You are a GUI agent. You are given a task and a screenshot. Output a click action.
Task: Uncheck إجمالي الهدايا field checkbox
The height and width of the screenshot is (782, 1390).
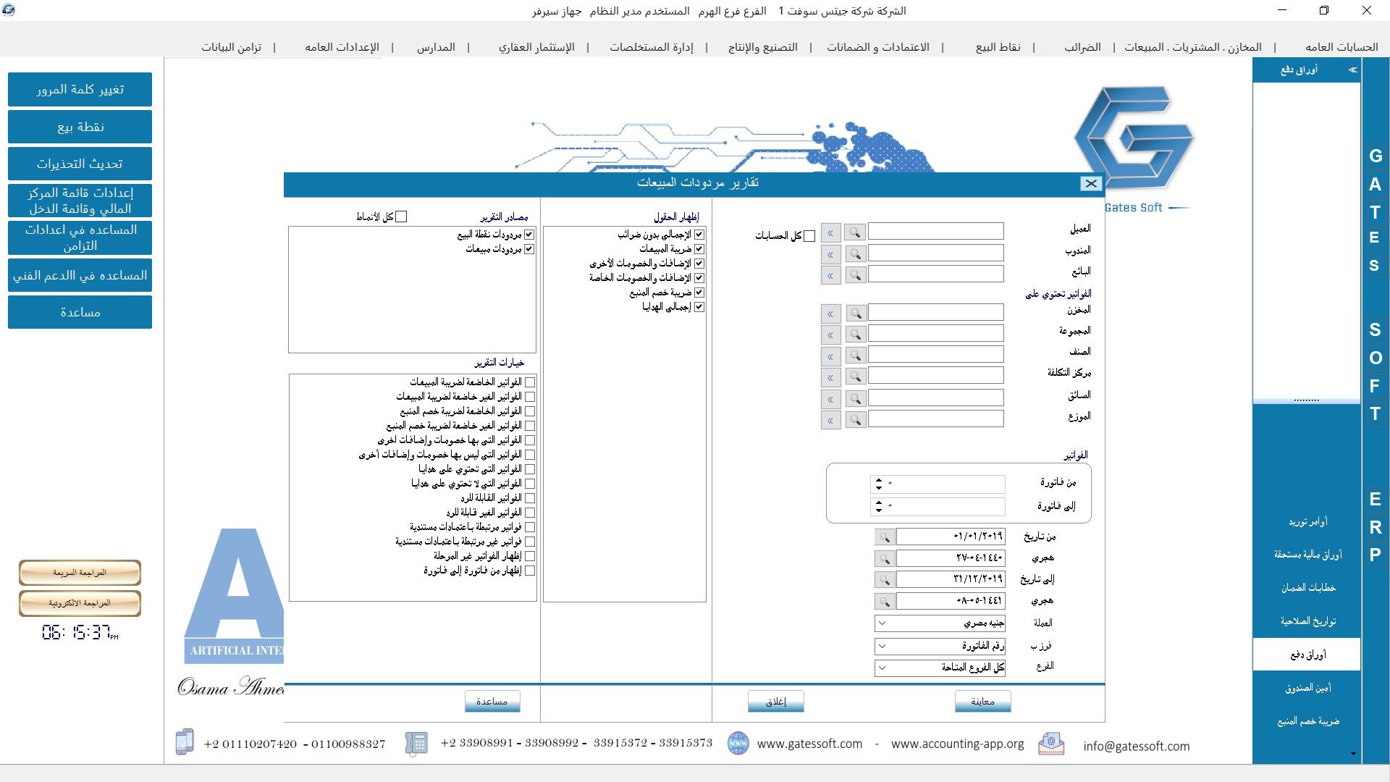pyautogui.click(x=699, y=307)
